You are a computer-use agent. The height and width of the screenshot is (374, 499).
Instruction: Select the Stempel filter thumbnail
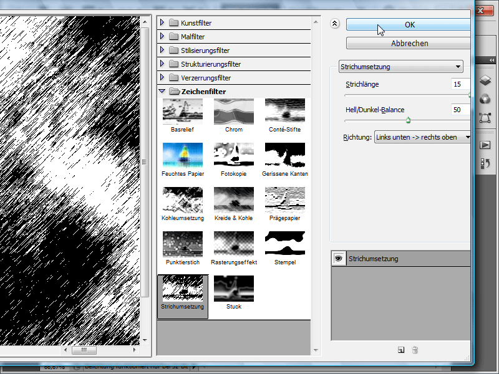tap(285, 244)
